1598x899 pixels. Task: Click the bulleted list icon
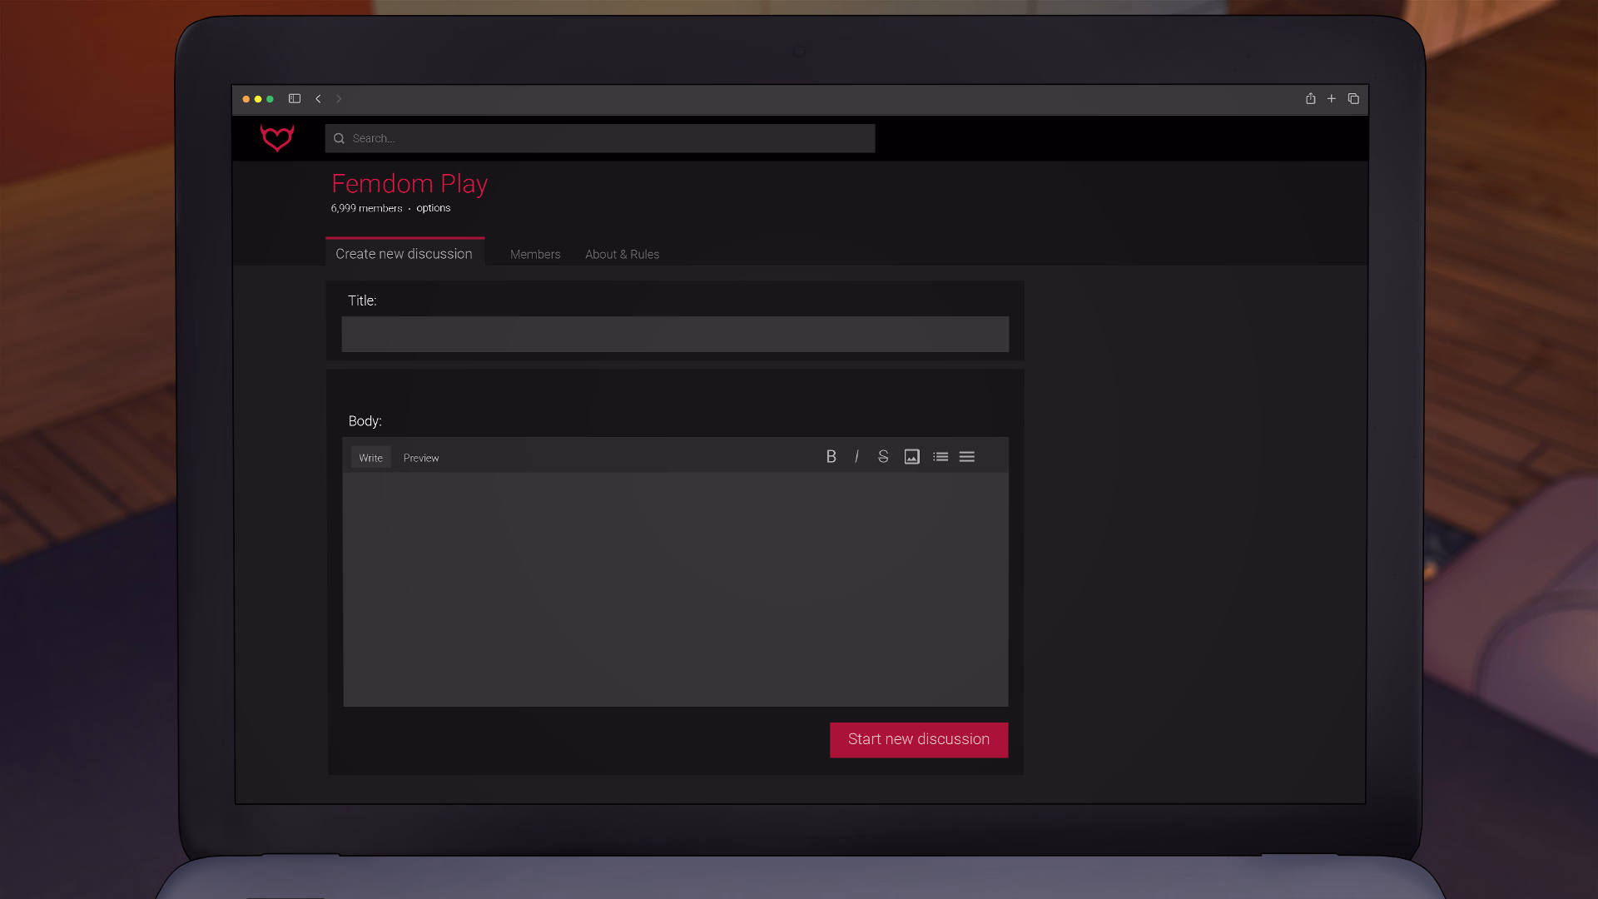(940, 456)
